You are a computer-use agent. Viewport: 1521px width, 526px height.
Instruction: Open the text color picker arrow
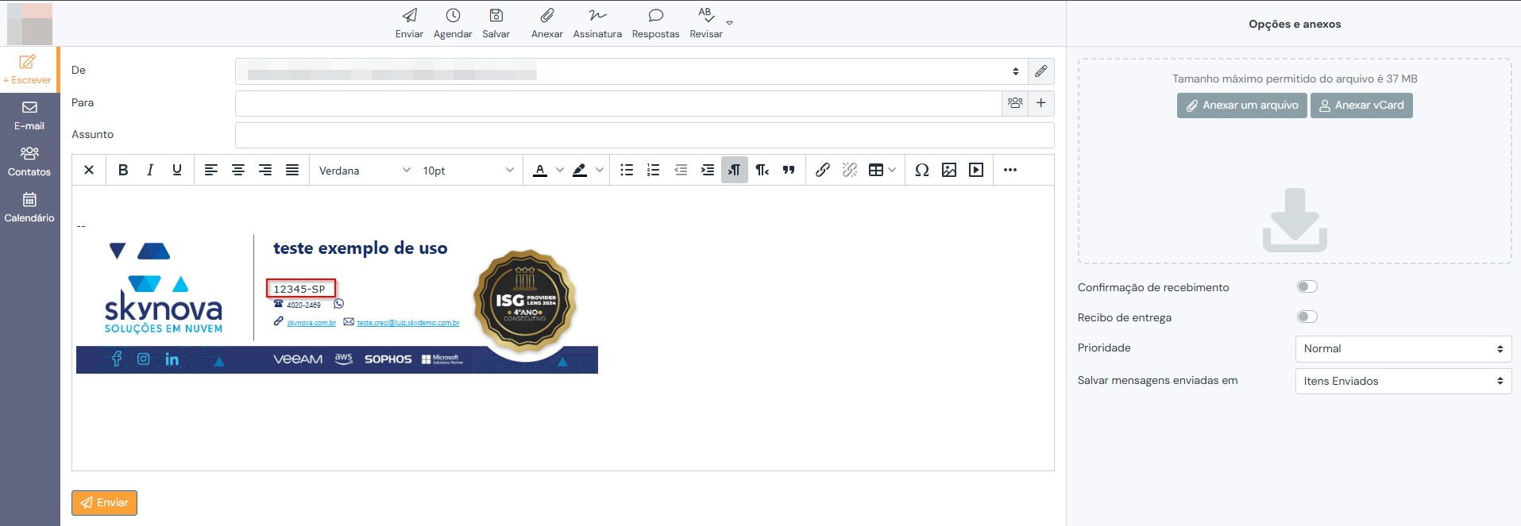[x=560, y=170]
